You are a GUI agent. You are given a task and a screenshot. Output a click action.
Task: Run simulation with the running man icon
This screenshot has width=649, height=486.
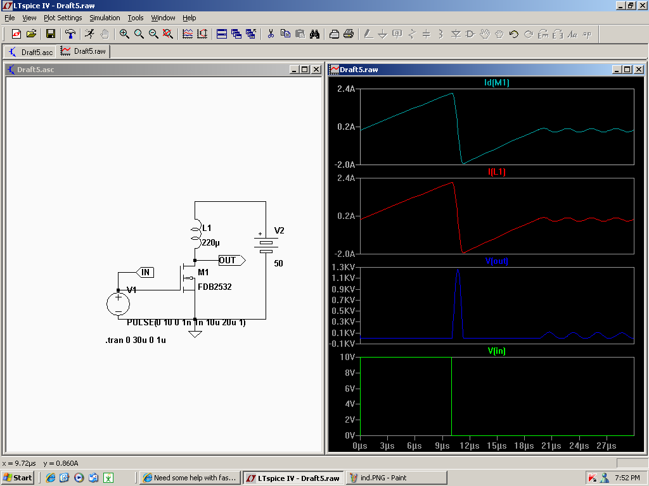(89, 34)
